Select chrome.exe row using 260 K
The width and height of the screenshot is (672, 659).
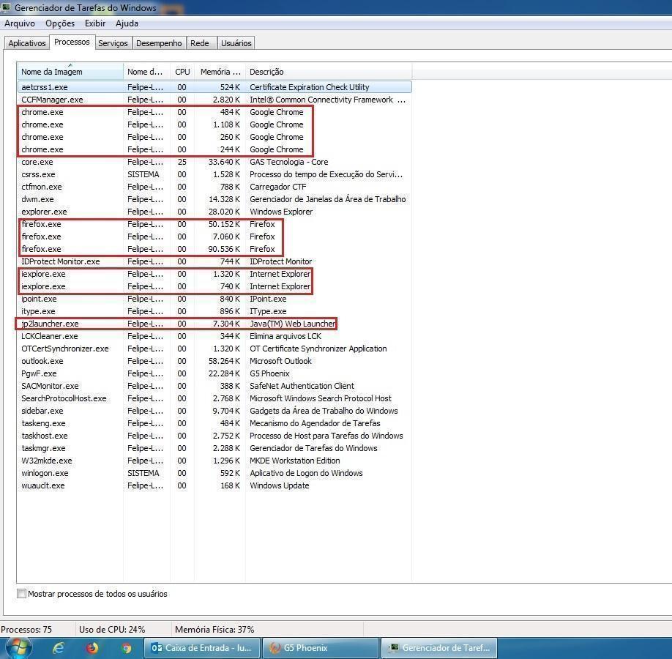(x=214, y=137)
